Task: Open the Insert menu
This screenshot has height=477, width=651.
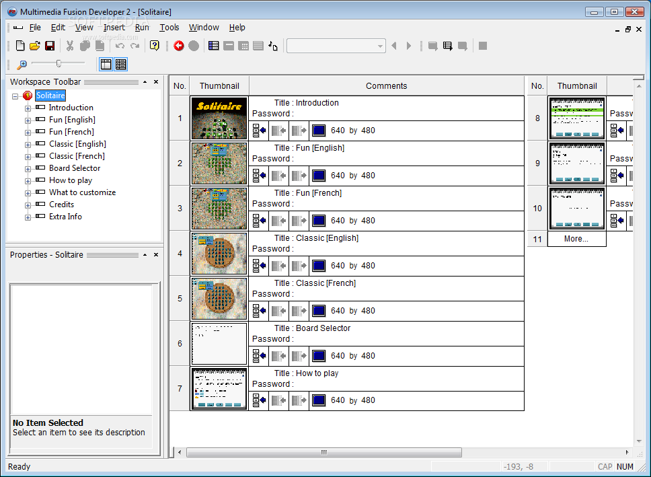Action: [x=114, y=28]
